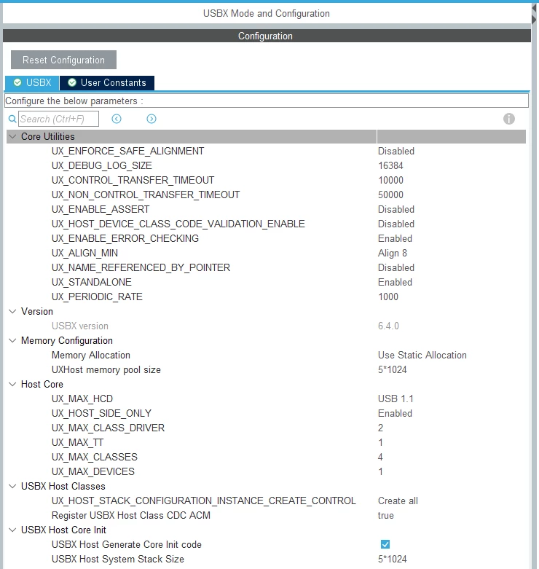Viewport: 539px width, 569px height.
Task: Click the Configuration header bar
Action: click(267, 36)
